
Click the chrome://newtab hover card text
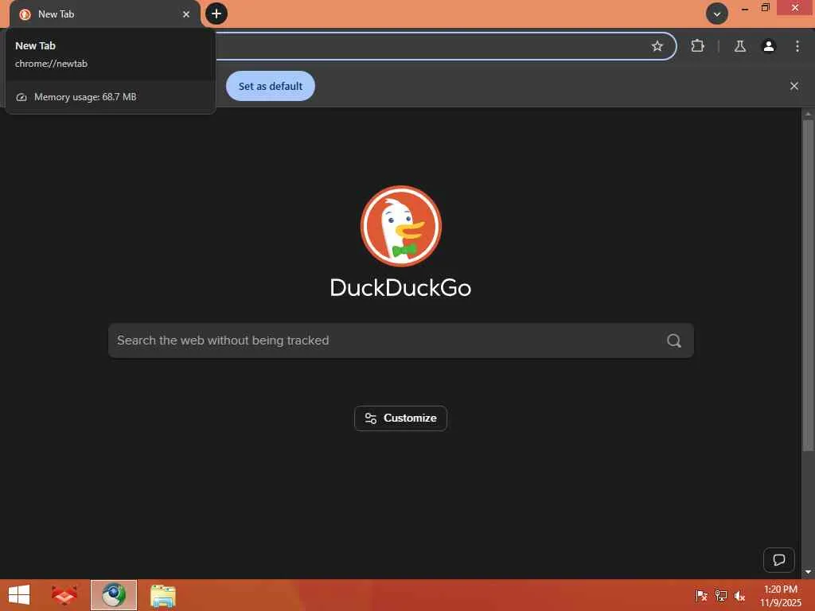click(52, 64)
